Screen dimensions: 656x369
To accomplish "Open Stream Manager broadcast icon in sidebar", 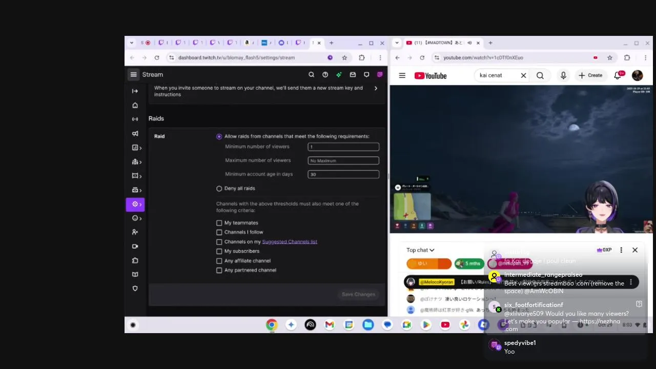I will [x=135, y=119].
